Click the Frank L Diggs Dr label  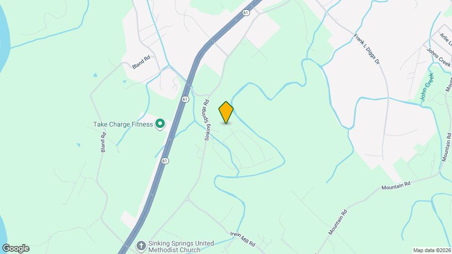pos(367,49)
